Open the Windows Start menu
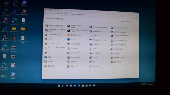 tap(59, 85)
